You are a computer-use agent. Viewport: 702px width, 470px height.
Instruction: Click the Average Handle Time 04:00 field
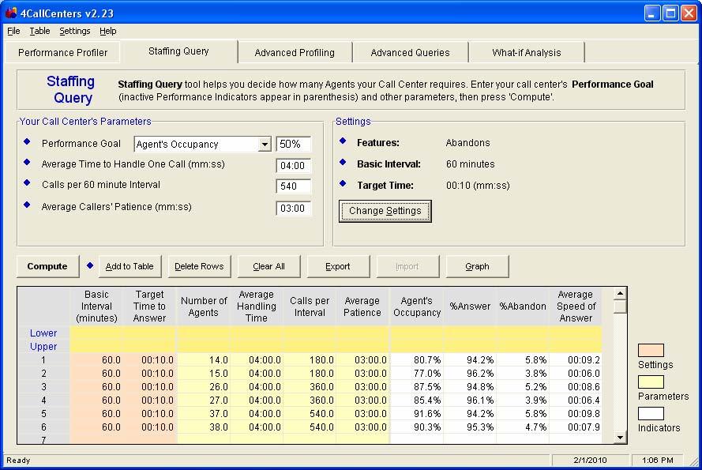point(293,166)
